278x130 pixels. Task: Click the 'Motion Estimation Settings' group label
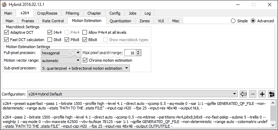(x=28, y=47)
